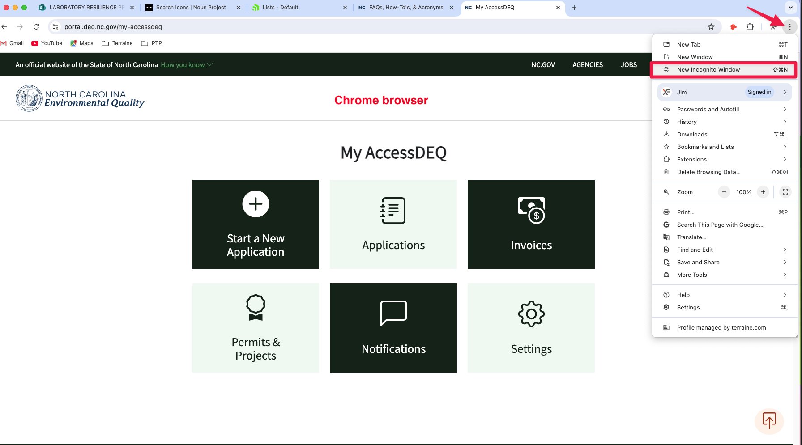Screen dimensions: 802x445
Task: Click the bookmark star icon in address bar
Action: click(711, 27)
